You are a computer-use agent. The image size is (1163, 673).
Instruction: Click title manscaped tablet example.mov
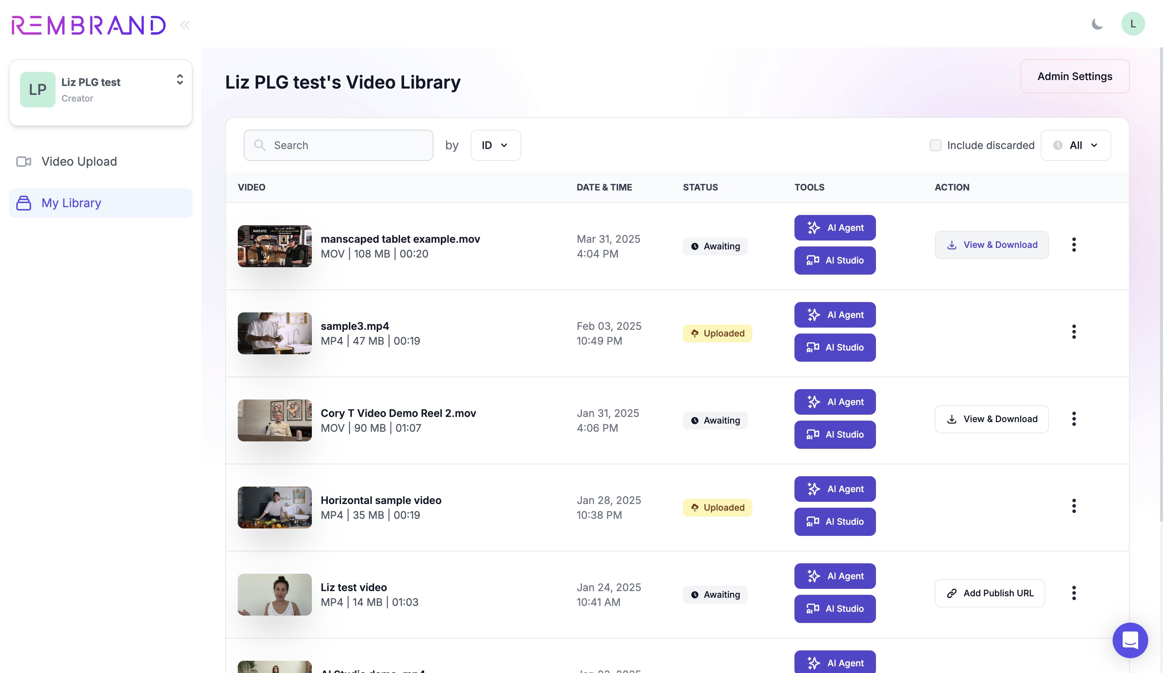pyautogui.click(x=400, y=239)
